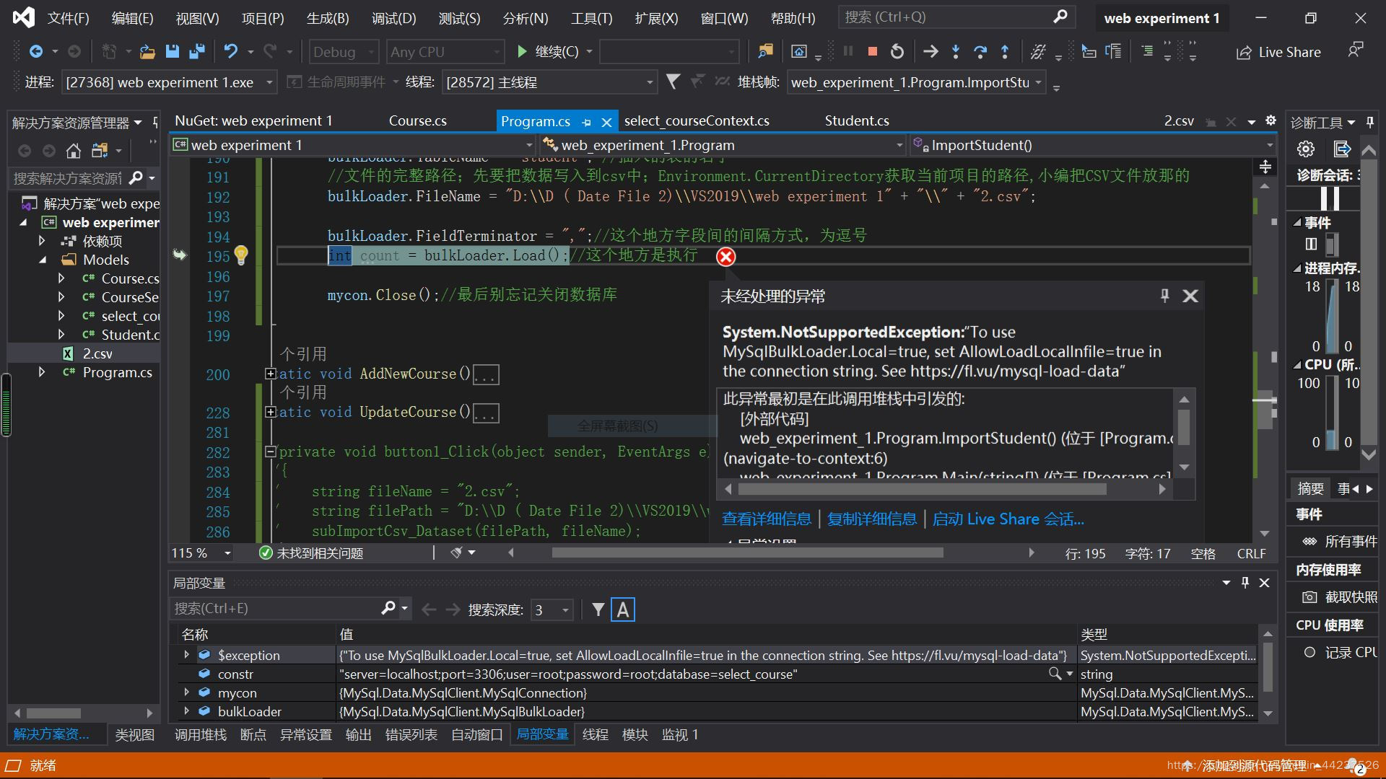Viewport: 1386px width, 779px height.
Task: Click the thread filter funnel icon
Action: [x=673, y=82]
